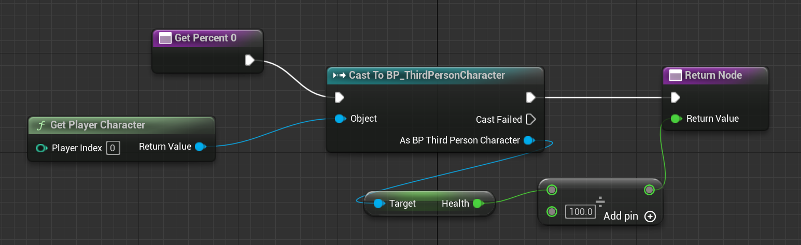The image size is (801, 245).
Task: Click the Object input pin on Cast node
Action: coord(340,119)
